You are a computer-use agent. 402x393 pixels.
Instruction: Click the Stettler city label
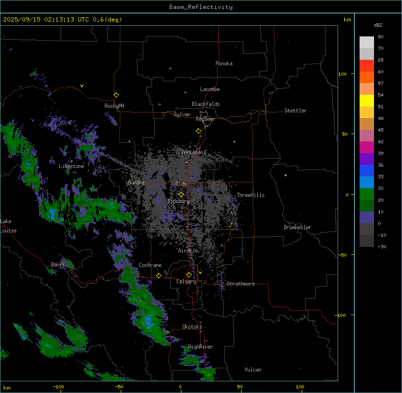(x=296, y=111)
